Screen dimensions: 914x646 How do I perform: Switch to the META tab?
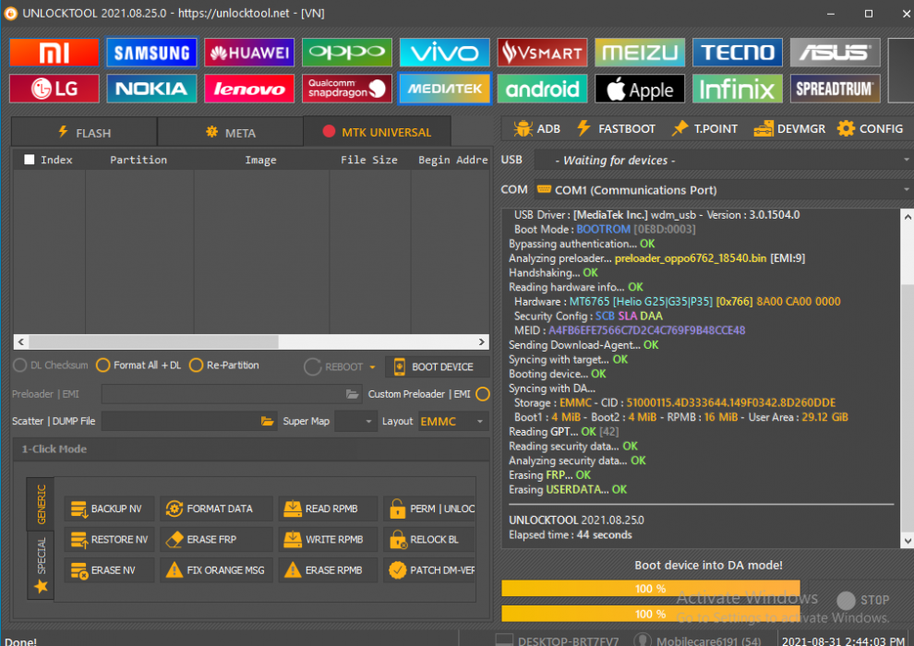tap(230, 132)
